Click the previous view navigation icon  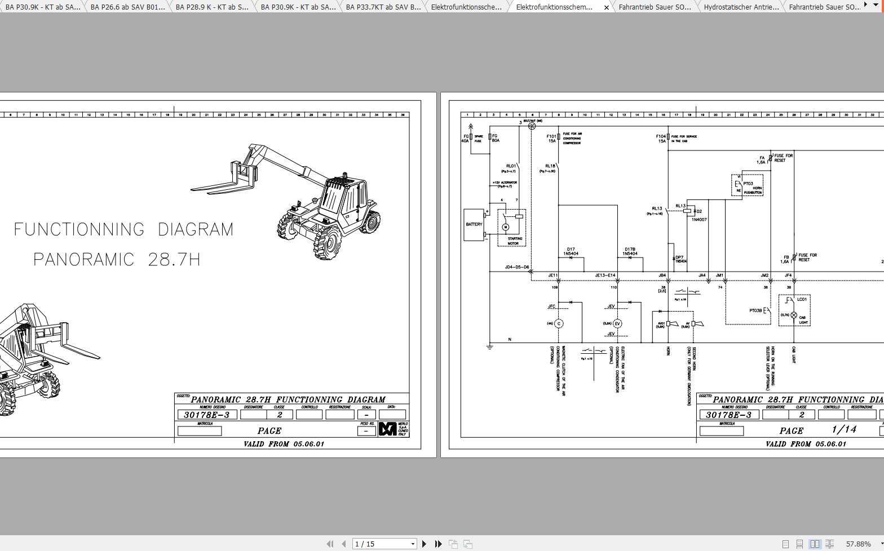tap(453, 544)
